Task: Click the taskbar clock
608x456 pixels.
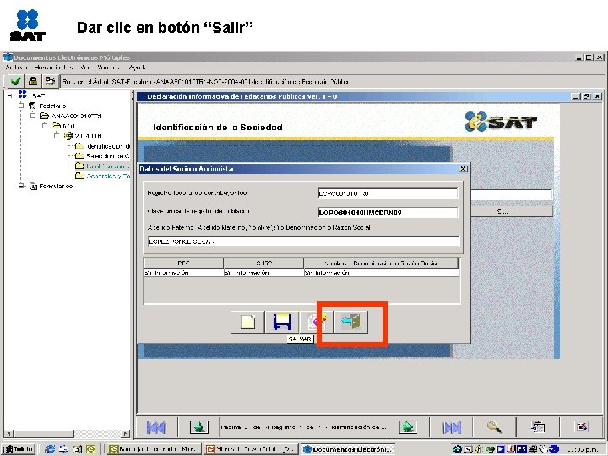Action: pyautogui.click(x=584, y=450)
